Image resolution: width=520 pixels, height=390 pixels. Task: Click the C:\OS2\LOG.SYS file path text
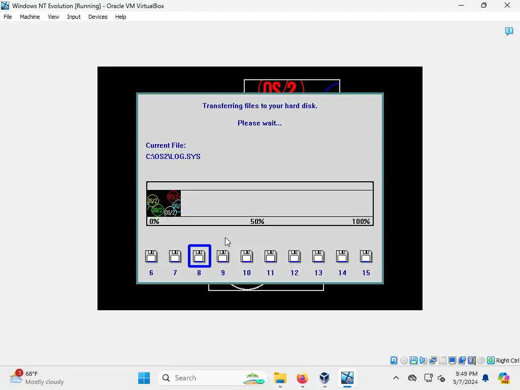pos(173,156)
